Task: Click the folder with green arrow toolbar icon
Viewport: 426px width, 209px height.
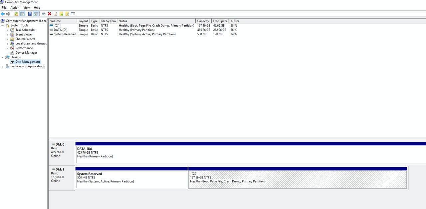Action: click(61, 14)
